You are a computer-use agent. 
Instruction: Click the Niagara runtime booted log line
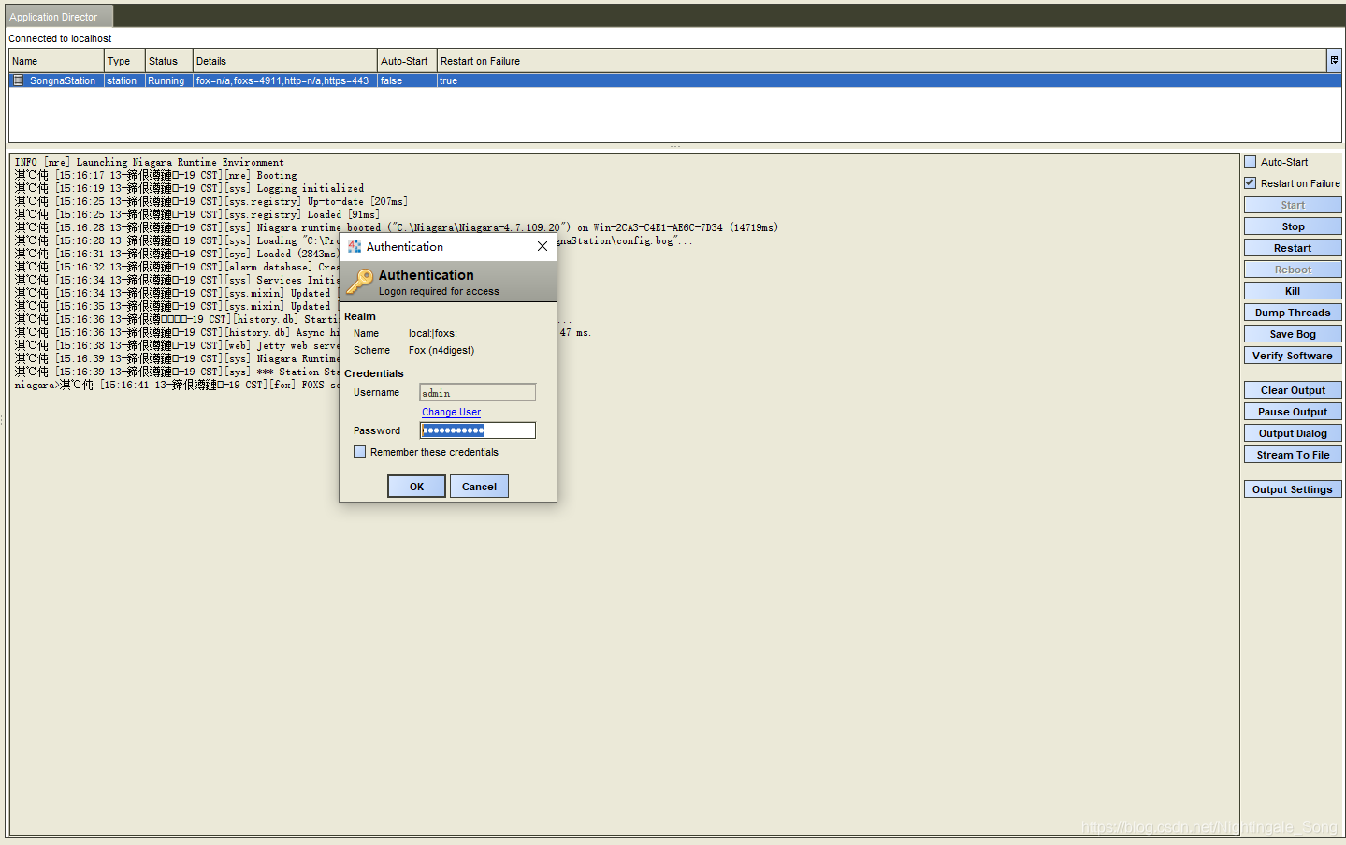(x=397, y=227)
